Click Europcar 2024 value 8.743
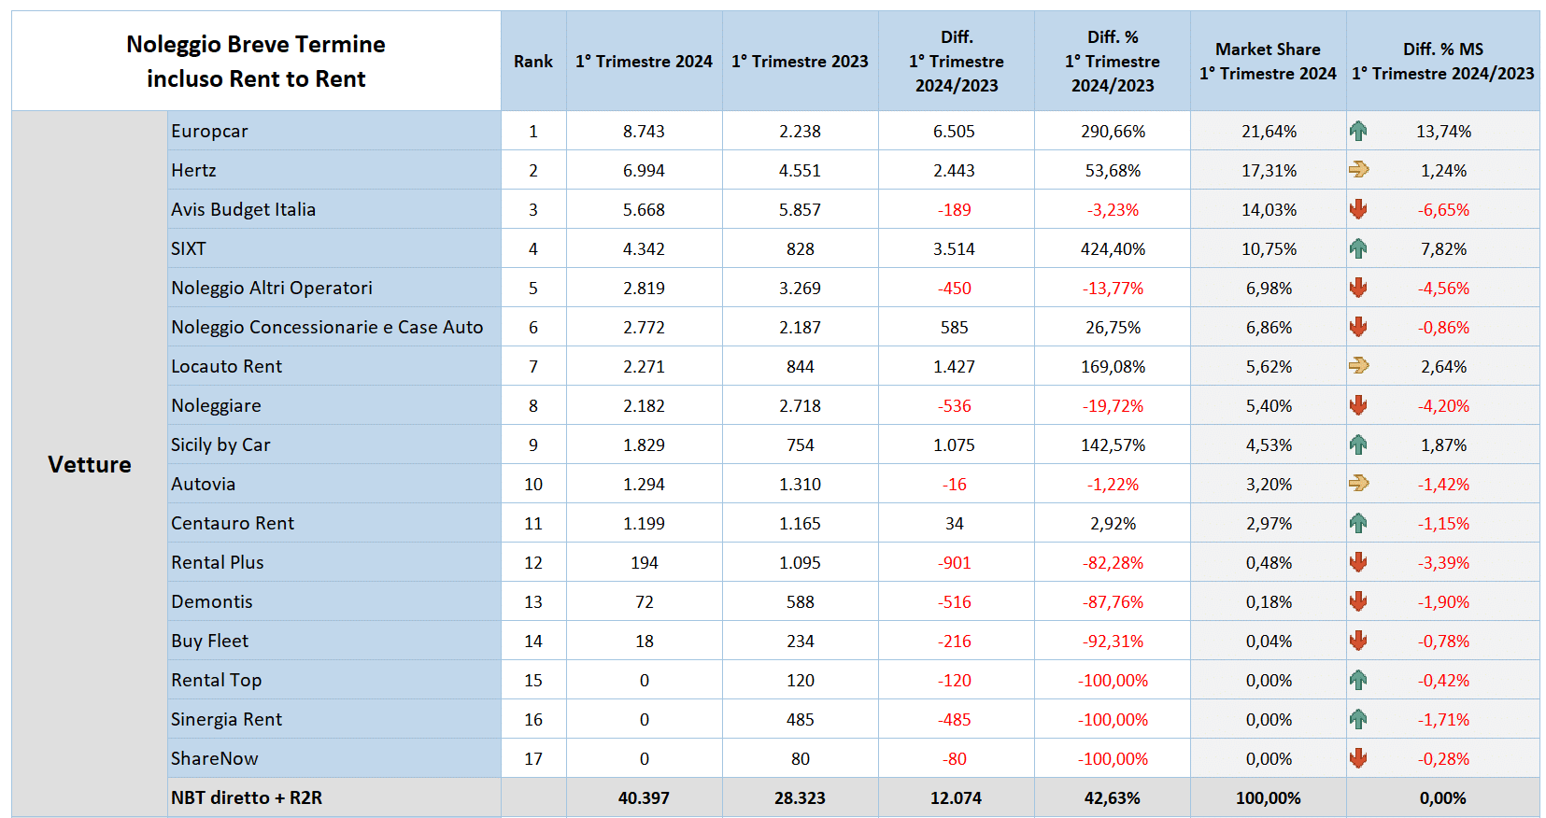Screen dimensions: 1546x818 click(644, 132)
